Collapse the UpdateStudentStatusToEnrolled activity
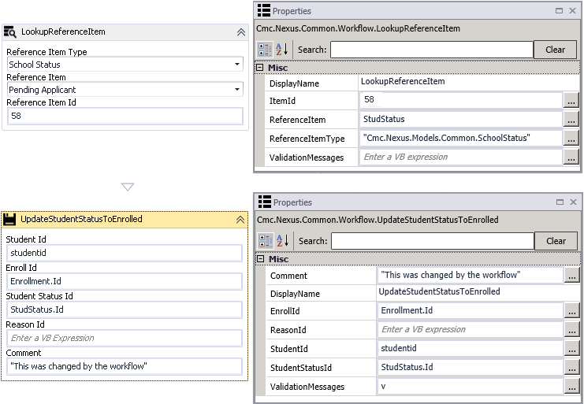The width and height of the screenshot is (584, 404). point(240,220)
